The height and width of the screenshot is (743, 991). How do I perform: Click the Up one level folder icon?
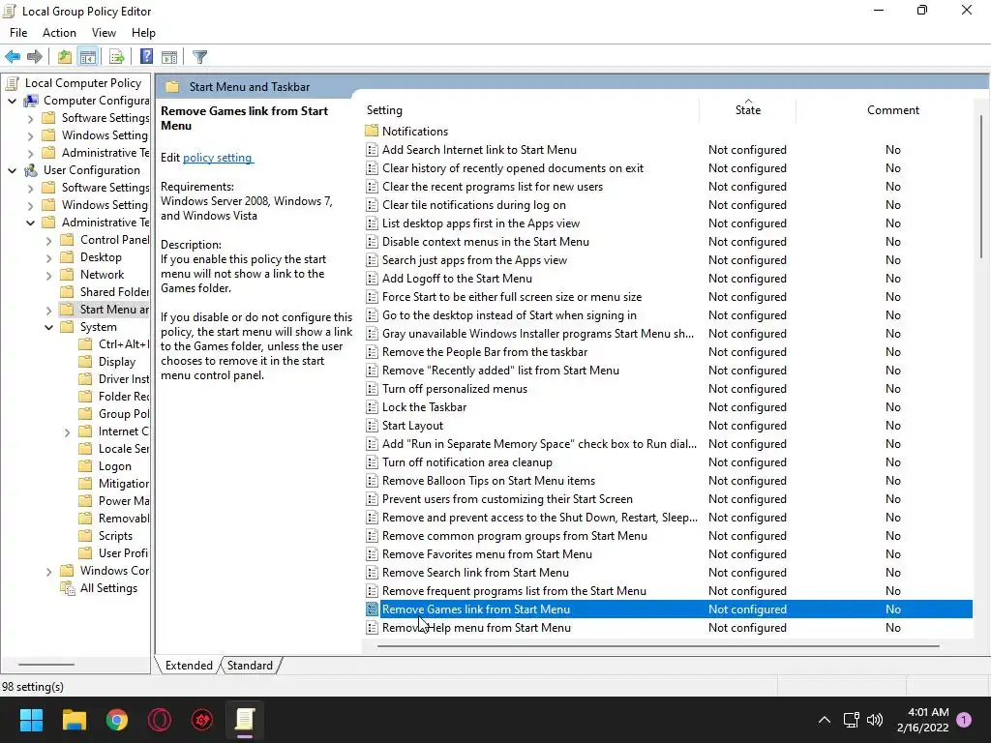(65, 57)
